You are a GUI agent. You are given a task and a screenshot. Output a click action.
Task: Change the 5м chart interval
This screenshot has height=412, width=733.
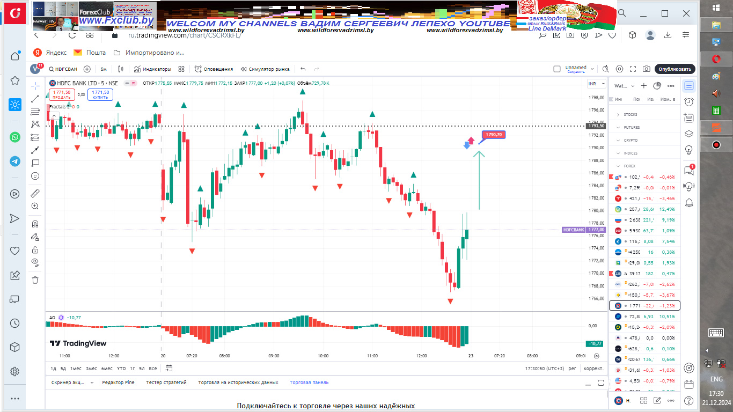click(x=104, y=69)
